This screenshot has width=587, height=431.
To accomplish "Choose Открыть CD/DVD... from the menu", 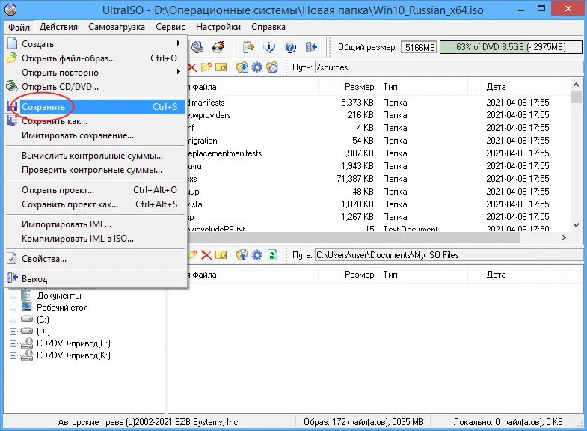I will click(x=96, y=87).
